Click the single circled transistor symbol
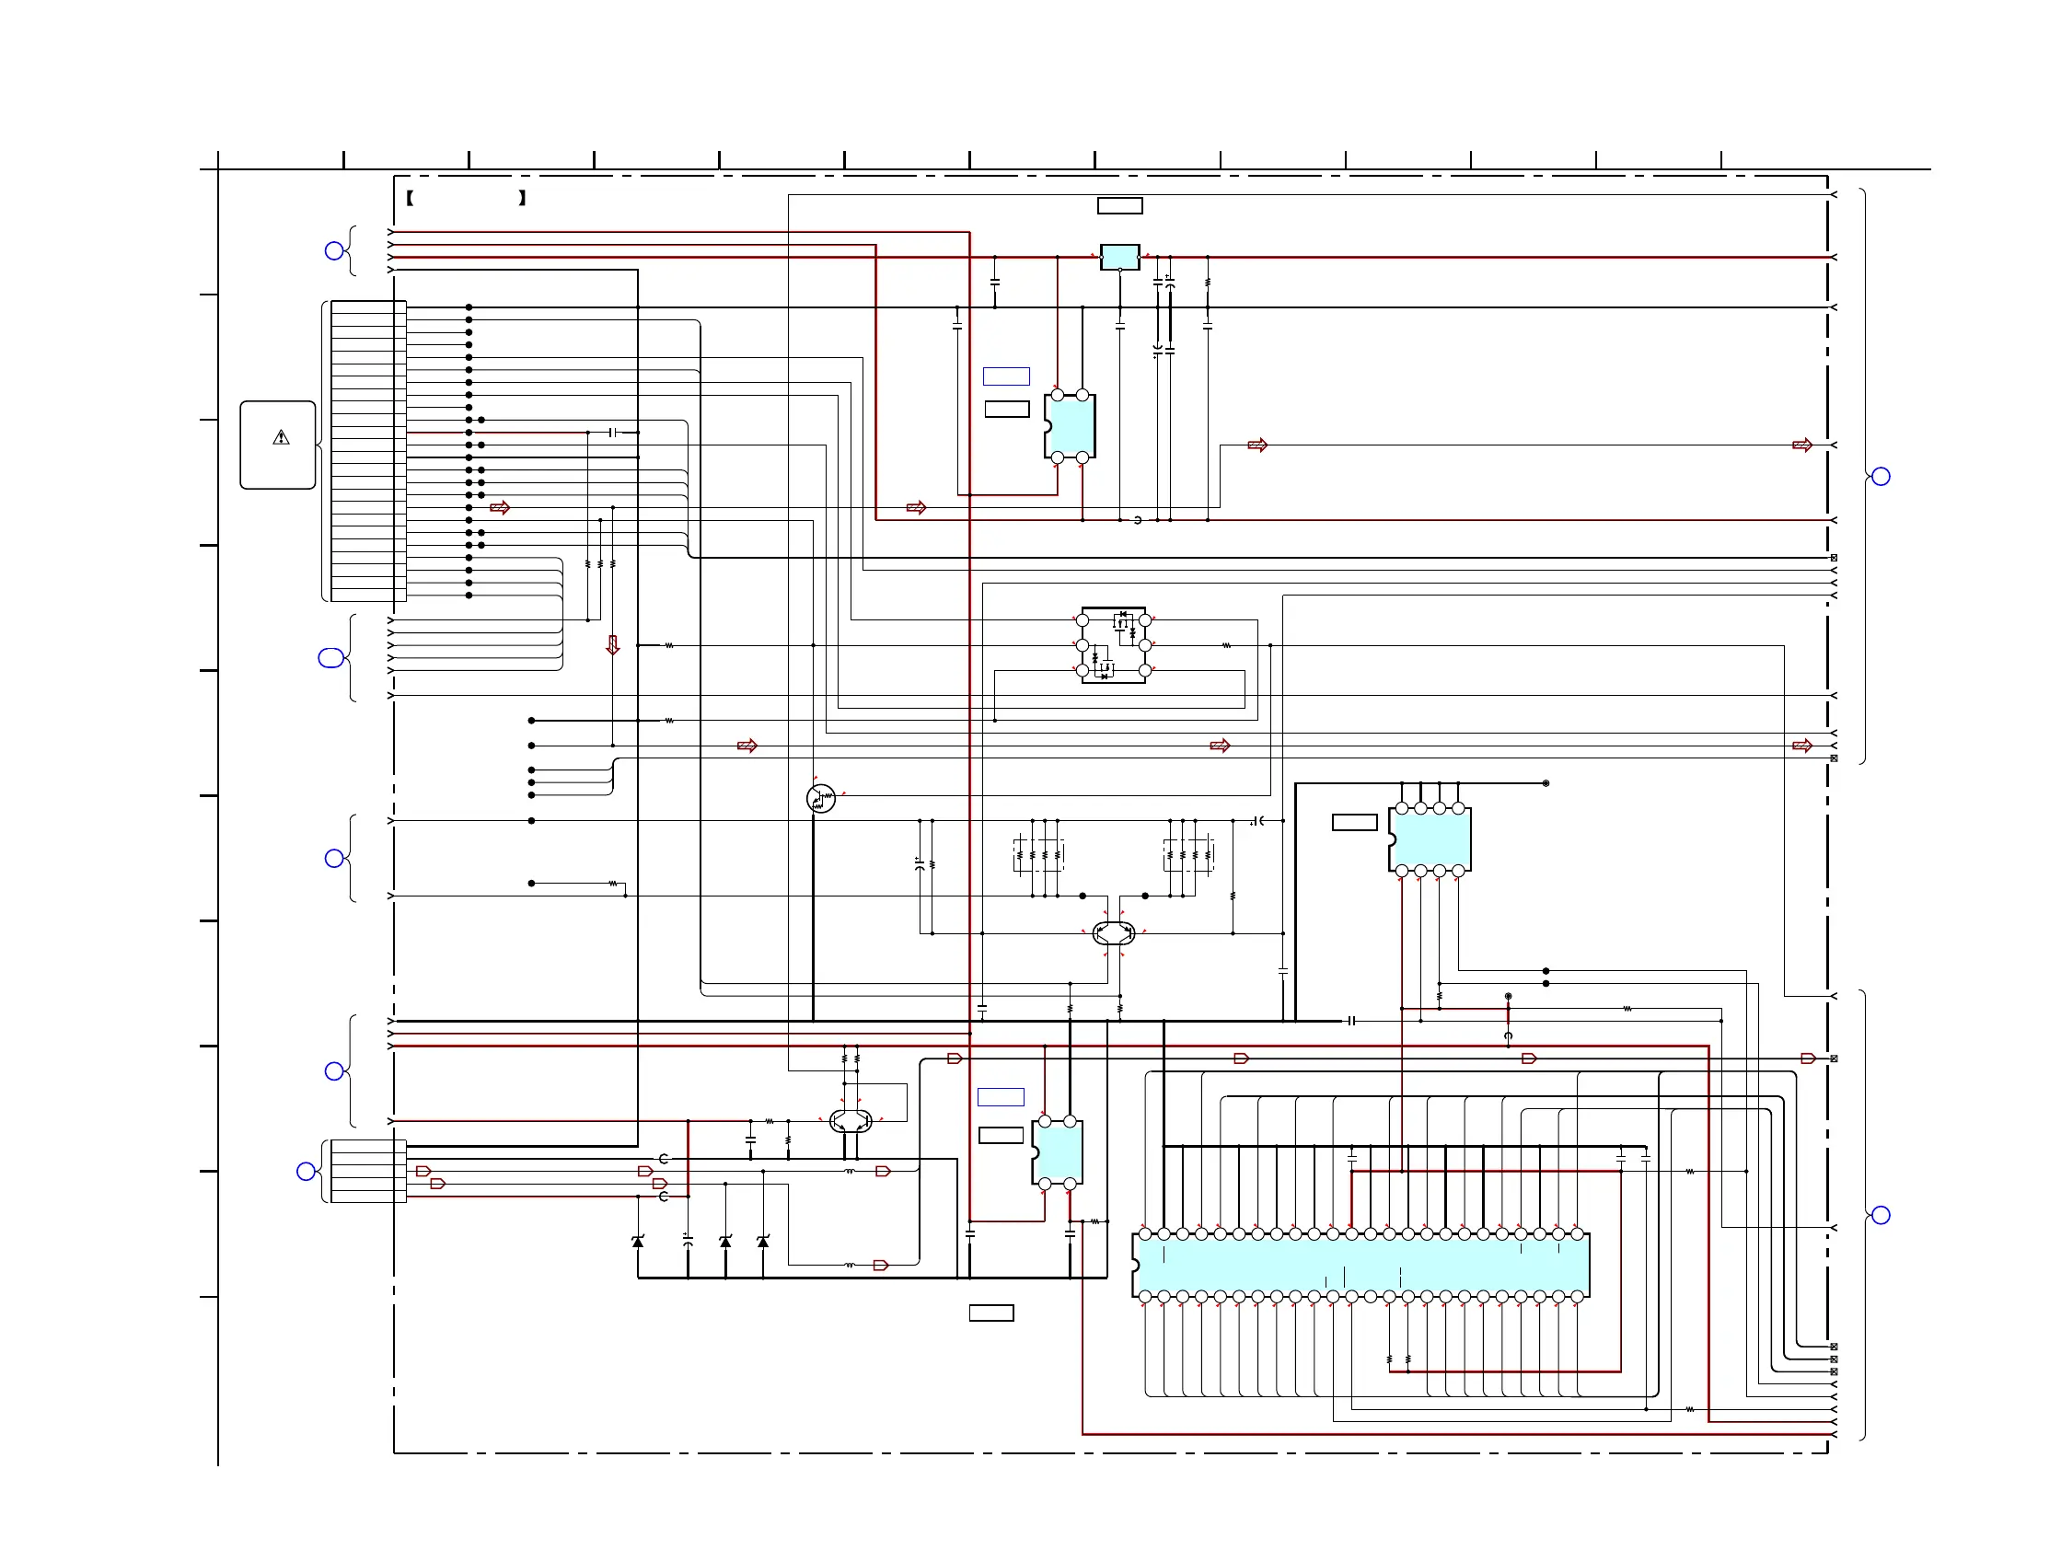 tap(821, 798)
